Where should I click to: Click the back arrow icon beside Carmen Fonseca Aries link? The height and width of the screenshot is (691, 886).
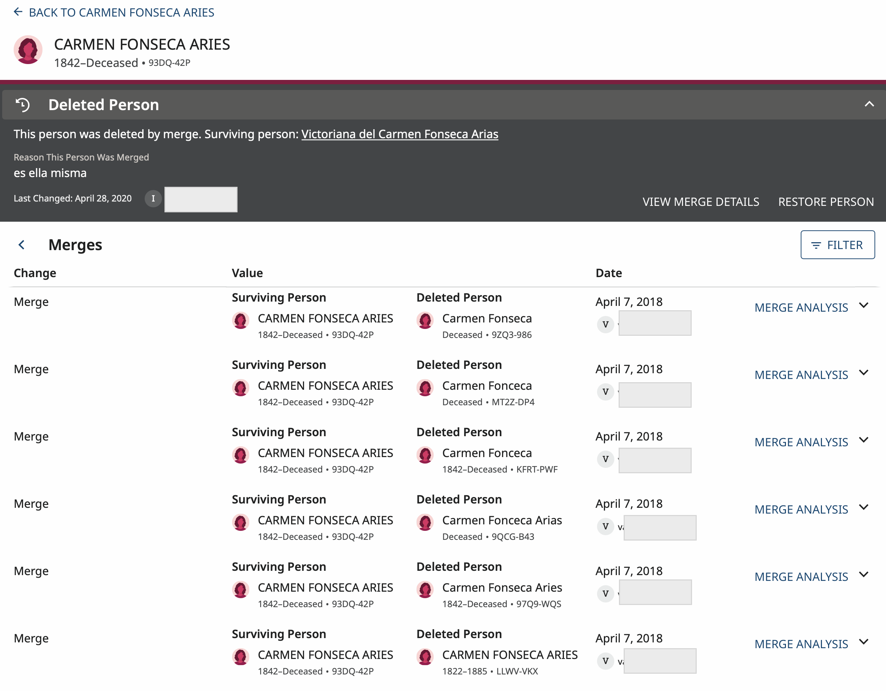18,12
